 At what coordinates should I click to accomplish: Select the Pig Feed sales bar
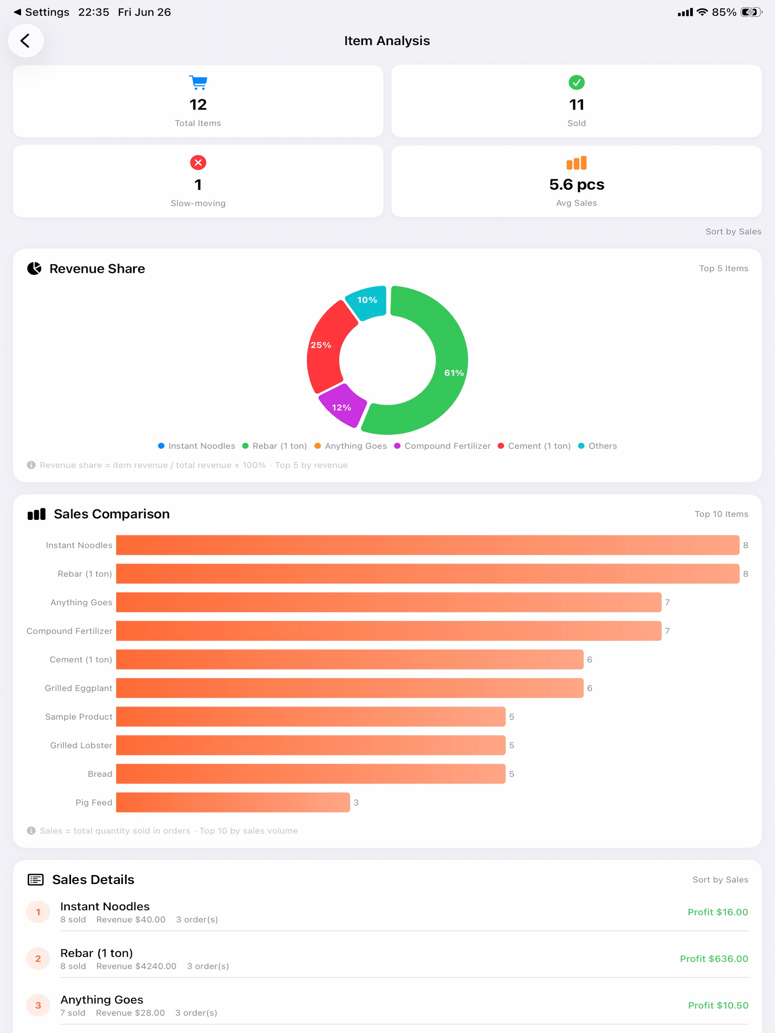233,802
